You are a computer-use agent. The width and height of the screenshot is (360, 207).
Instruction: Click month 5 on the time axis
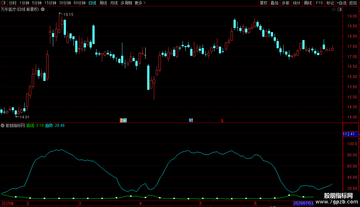pyautogui.click(x=201, y=203)
